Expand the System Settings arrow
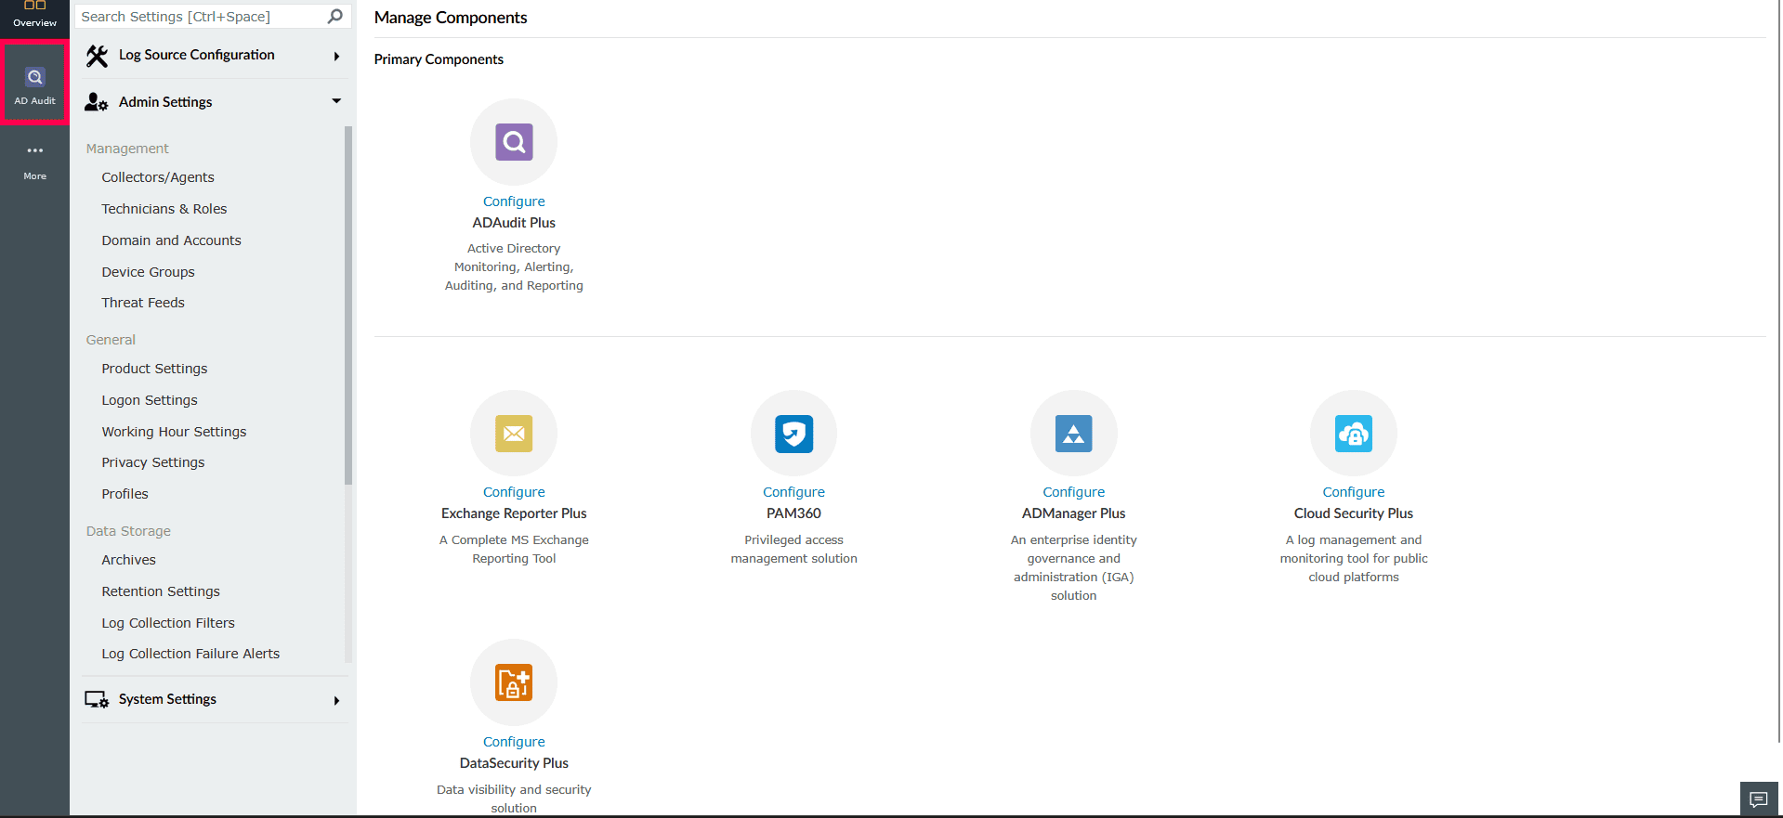 (x=336, y=700)
